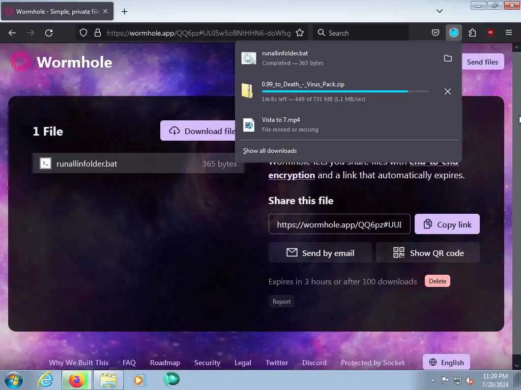Click the site security padlock icon
Screen dimensions: 521x390
pos(97,33)
